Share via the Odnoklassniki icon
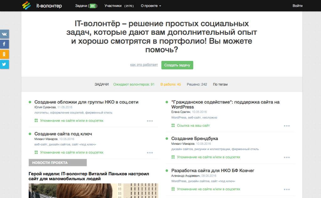This screenshot has height=198, width=321. click(x=4, y=54)
